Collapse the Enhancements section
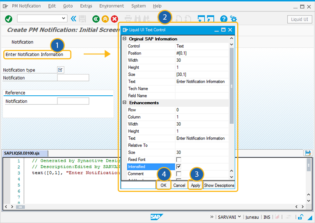 point(125,102)
